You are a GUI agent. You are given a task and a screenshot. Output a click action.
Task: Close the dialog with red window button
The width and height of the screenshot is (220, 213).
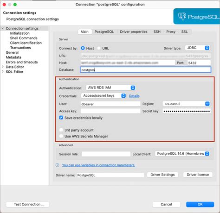[x=4, y=5]
